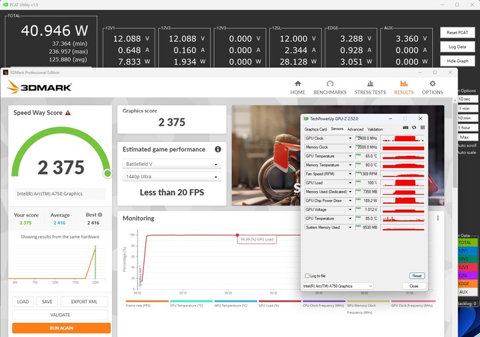Click the red 12V3 plot data swatch

467,267
